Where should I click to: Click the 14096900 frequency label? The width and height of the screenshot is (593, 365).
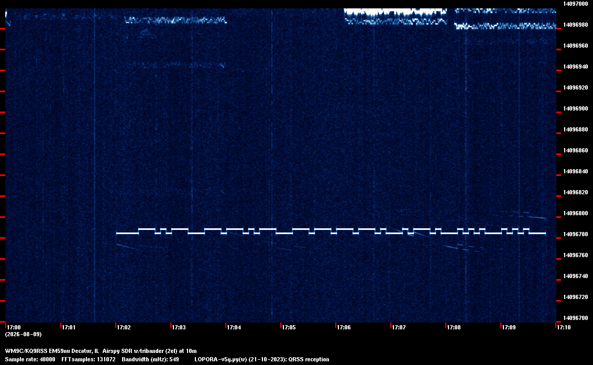[x=576, y=108]
